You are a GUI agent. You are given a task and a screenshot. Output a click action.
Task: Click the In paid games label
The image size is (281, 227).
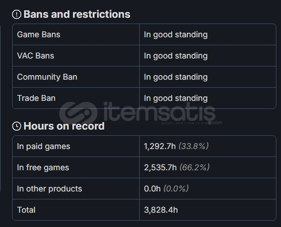pos(44,147)
